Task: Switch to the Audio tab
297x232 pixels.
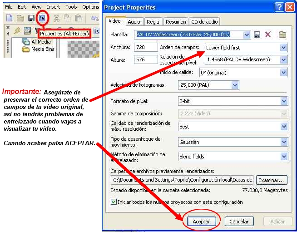Action: click(134, 22)
